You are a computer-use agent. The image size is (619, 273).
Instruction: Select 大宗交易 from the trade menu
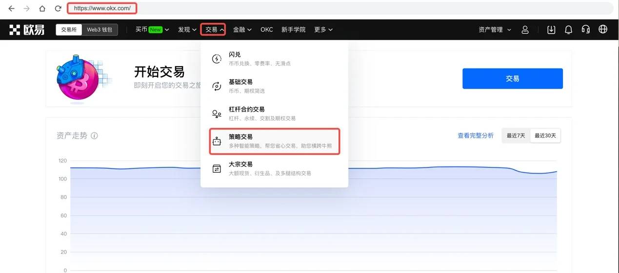(x=274, y=168)
